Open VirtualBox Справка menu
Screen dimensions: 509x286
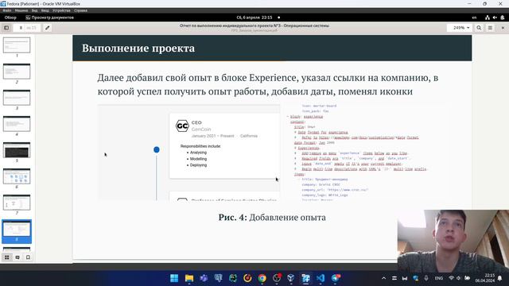tap(80, 10)
